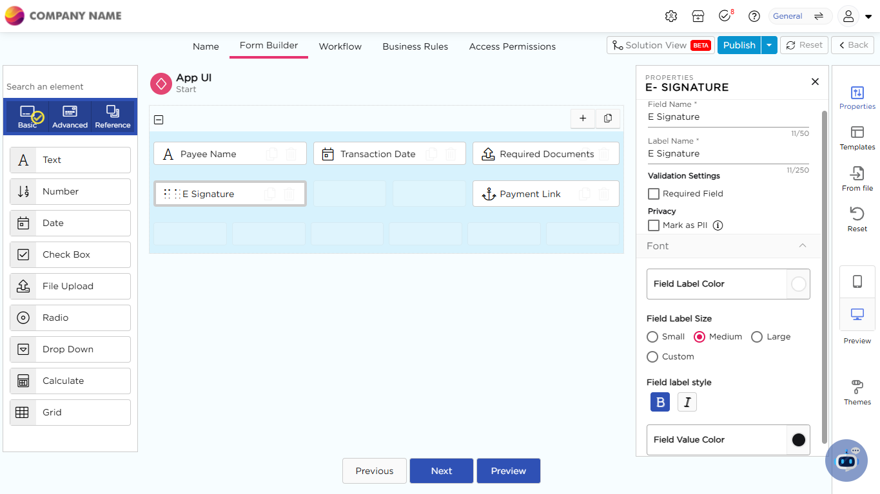Switch to mobile device preview icon
This screenshot has width=880, height=494.
(857, 281)
